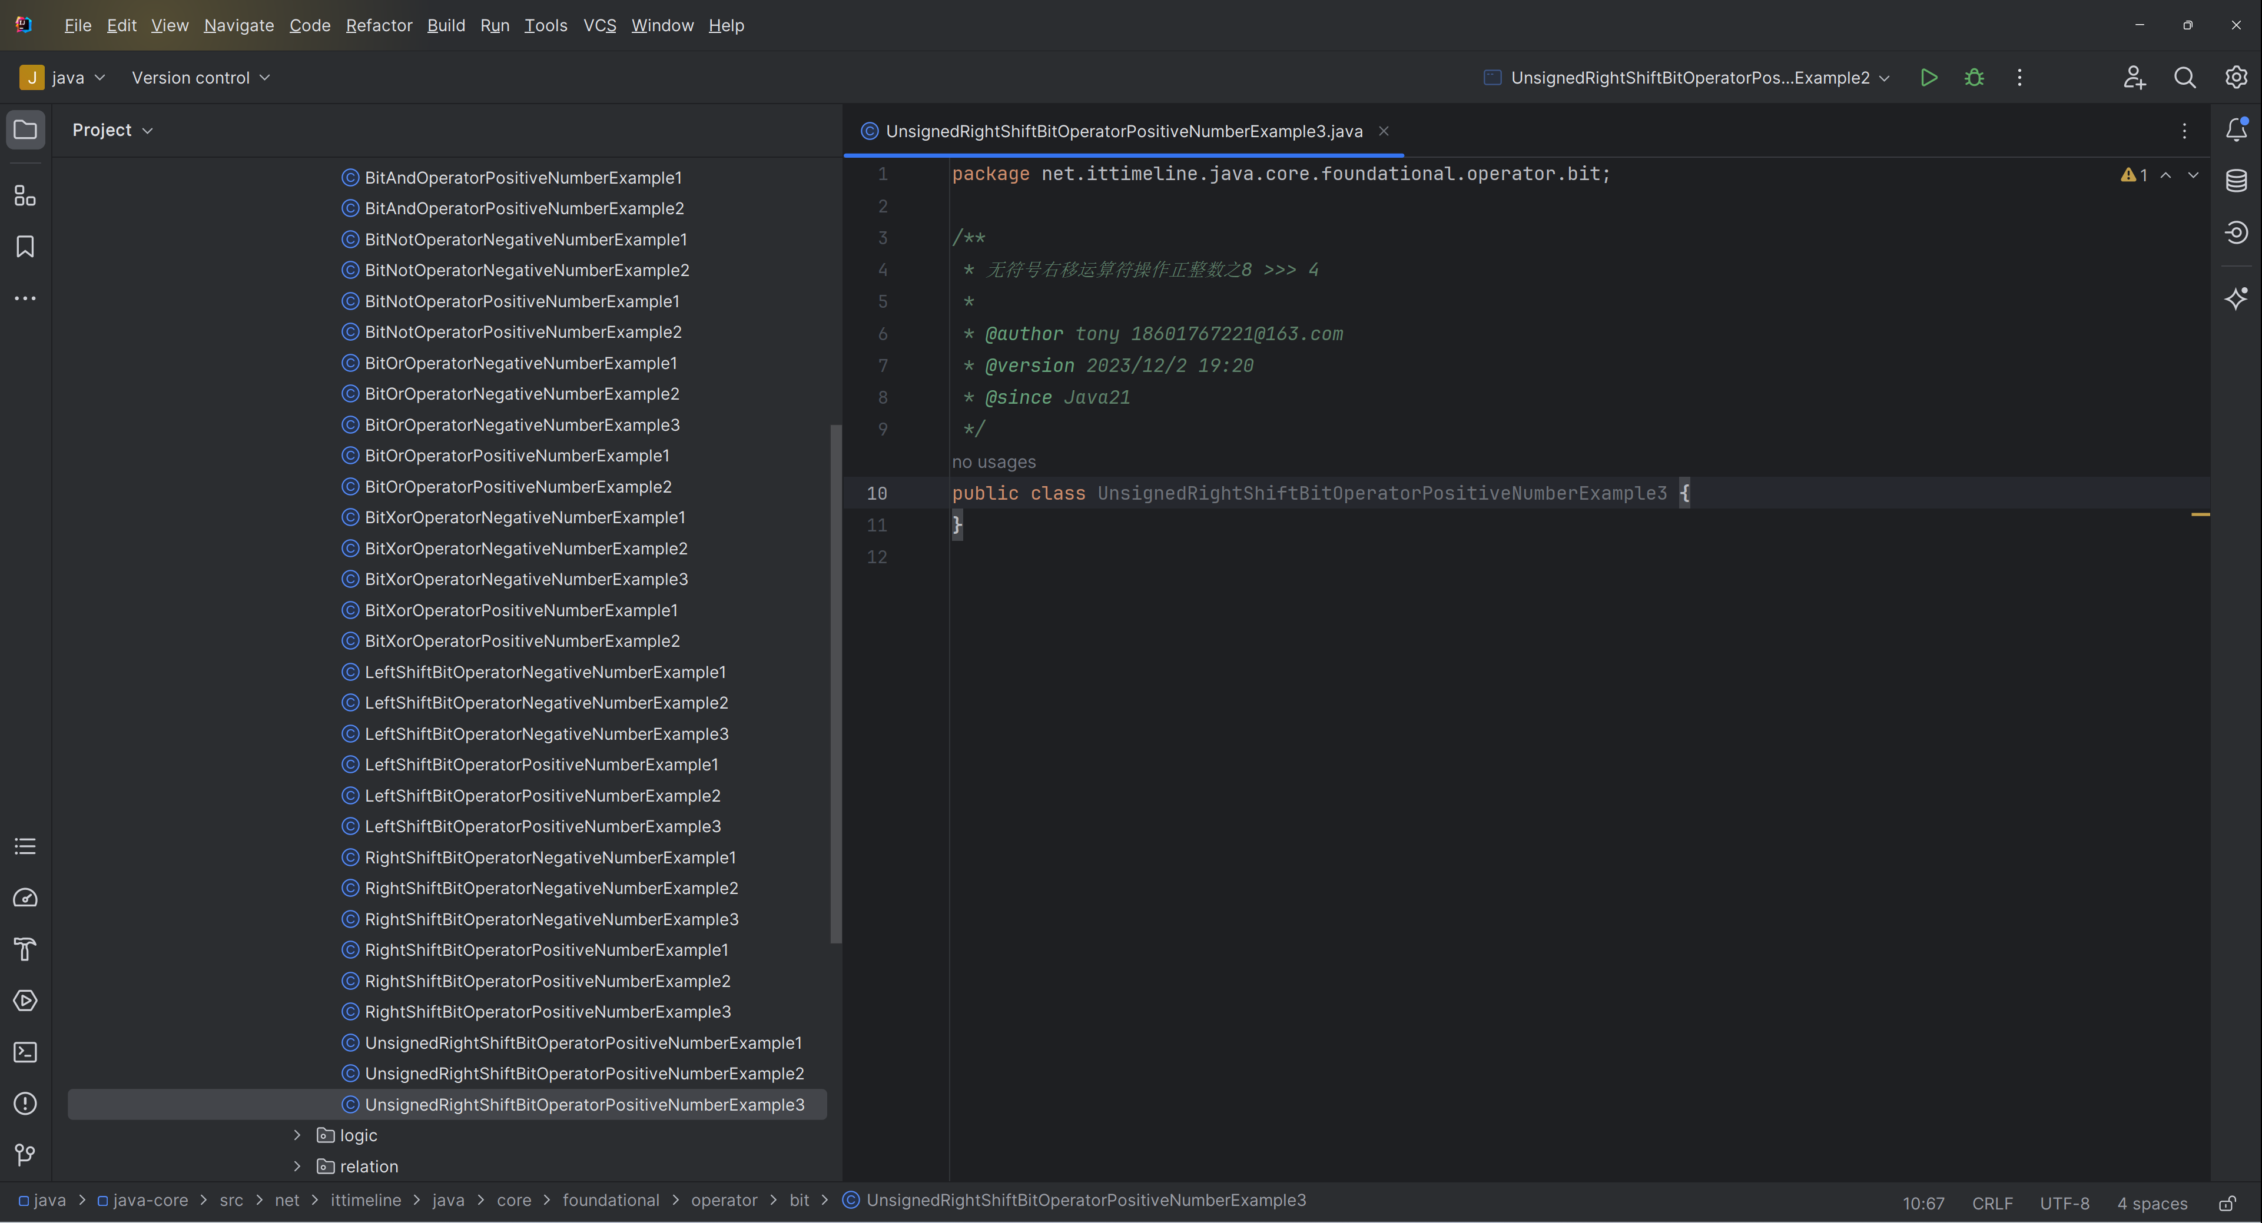Viewport: 2262px width, 1223px height.
Task: Select UnsignedRightShiftBitOperatorPositiveNumberExample1 in project tree
Action: [572, 1043]
